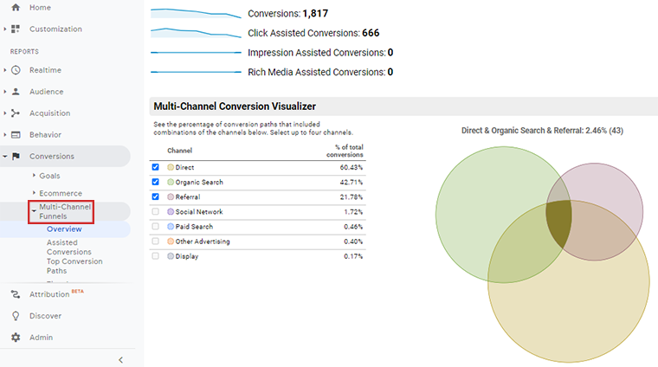This screenshot has width=658, height=367.
Task: Click the Conversions flag icon
Action: (x=16, y=157)
